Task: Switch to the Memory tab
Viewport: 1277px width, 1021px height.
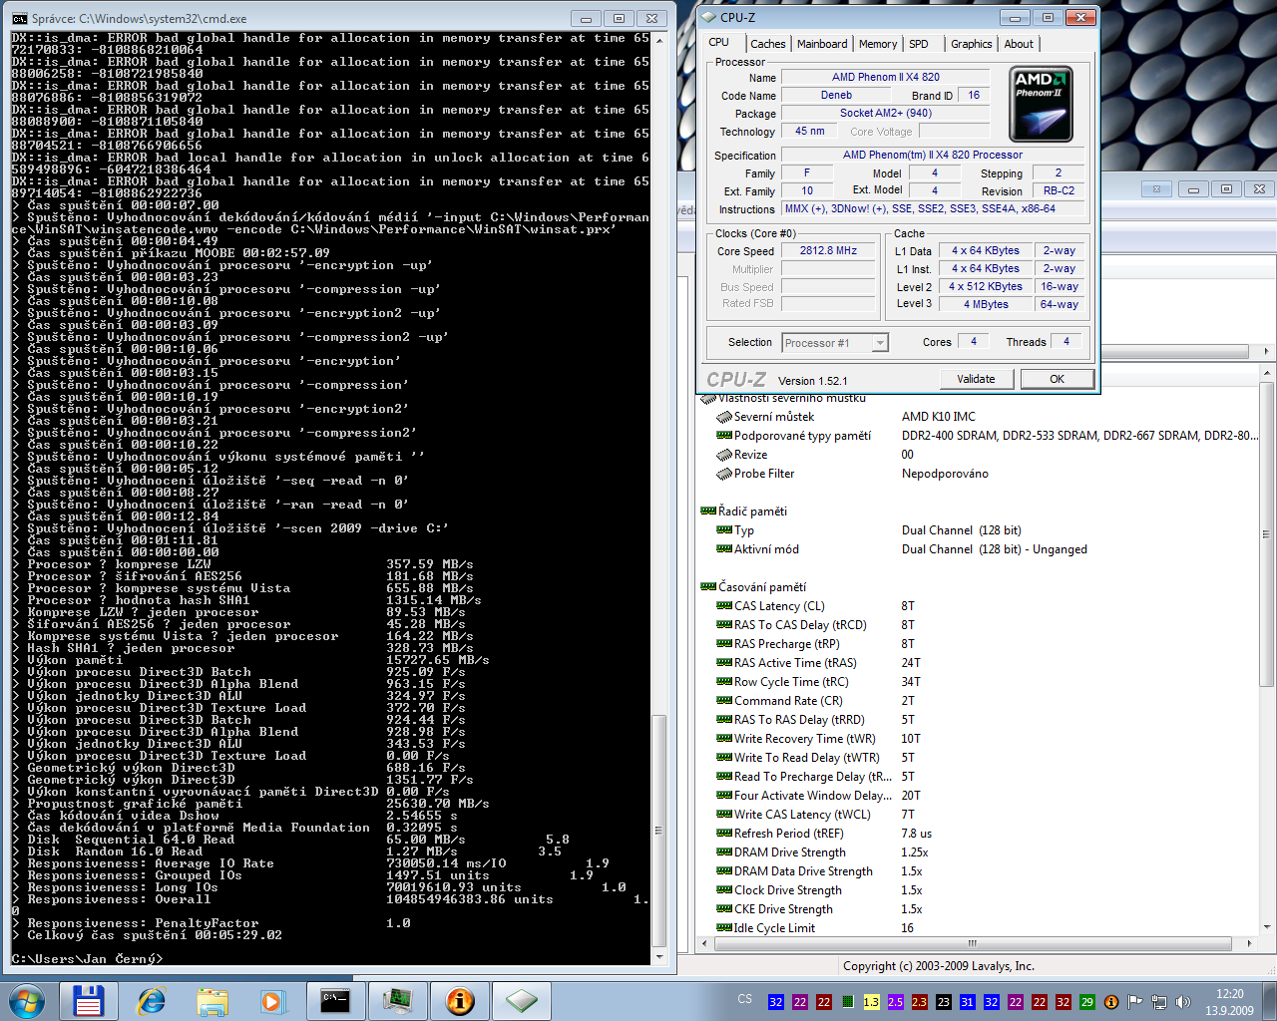Action: pyautogui.click(x=878, y=44)
